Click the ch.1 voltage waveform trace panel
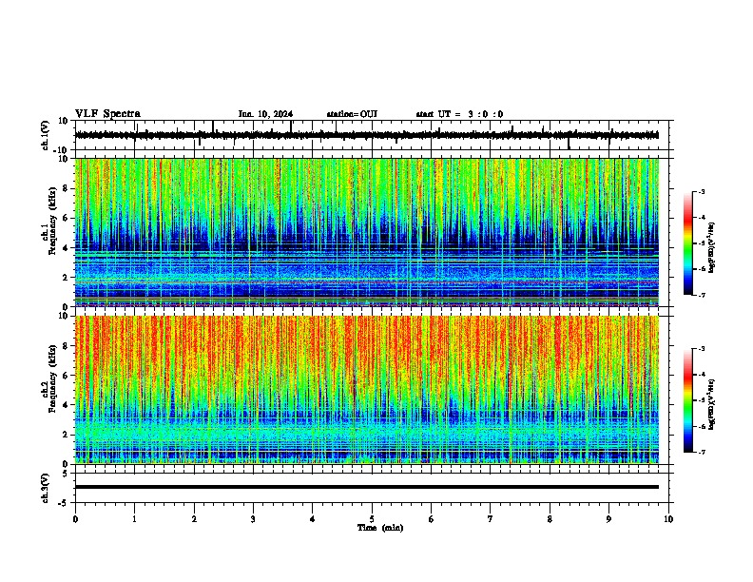The image size is (753, 582). [x=374, y=135]
